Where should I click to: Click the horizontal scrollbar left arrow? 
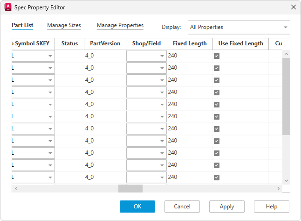coord(16,188)
